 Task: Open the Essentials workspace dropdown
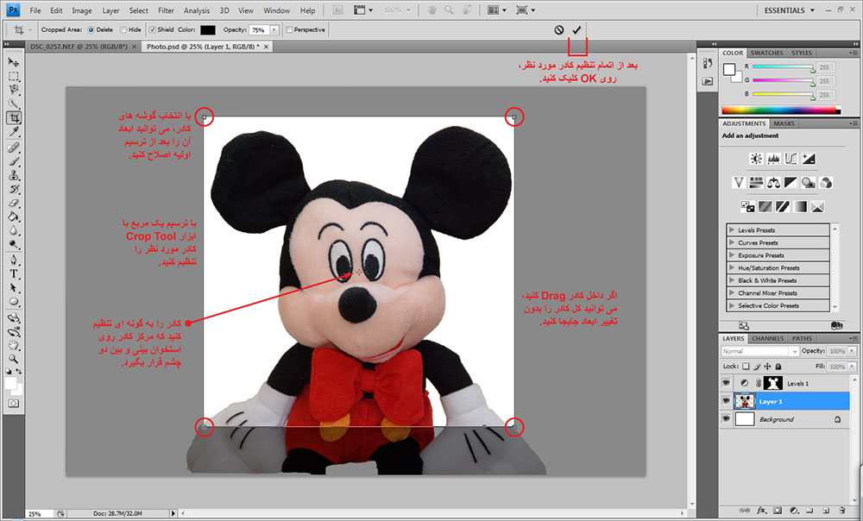pyautogui.click(x=790, y=9)
